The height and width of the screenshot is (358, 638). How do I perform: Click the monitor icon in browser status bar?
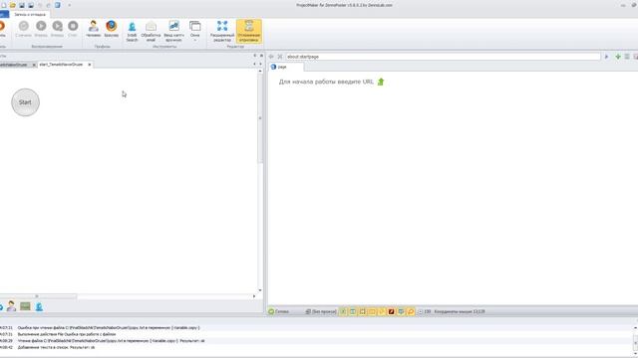(401, 311)
